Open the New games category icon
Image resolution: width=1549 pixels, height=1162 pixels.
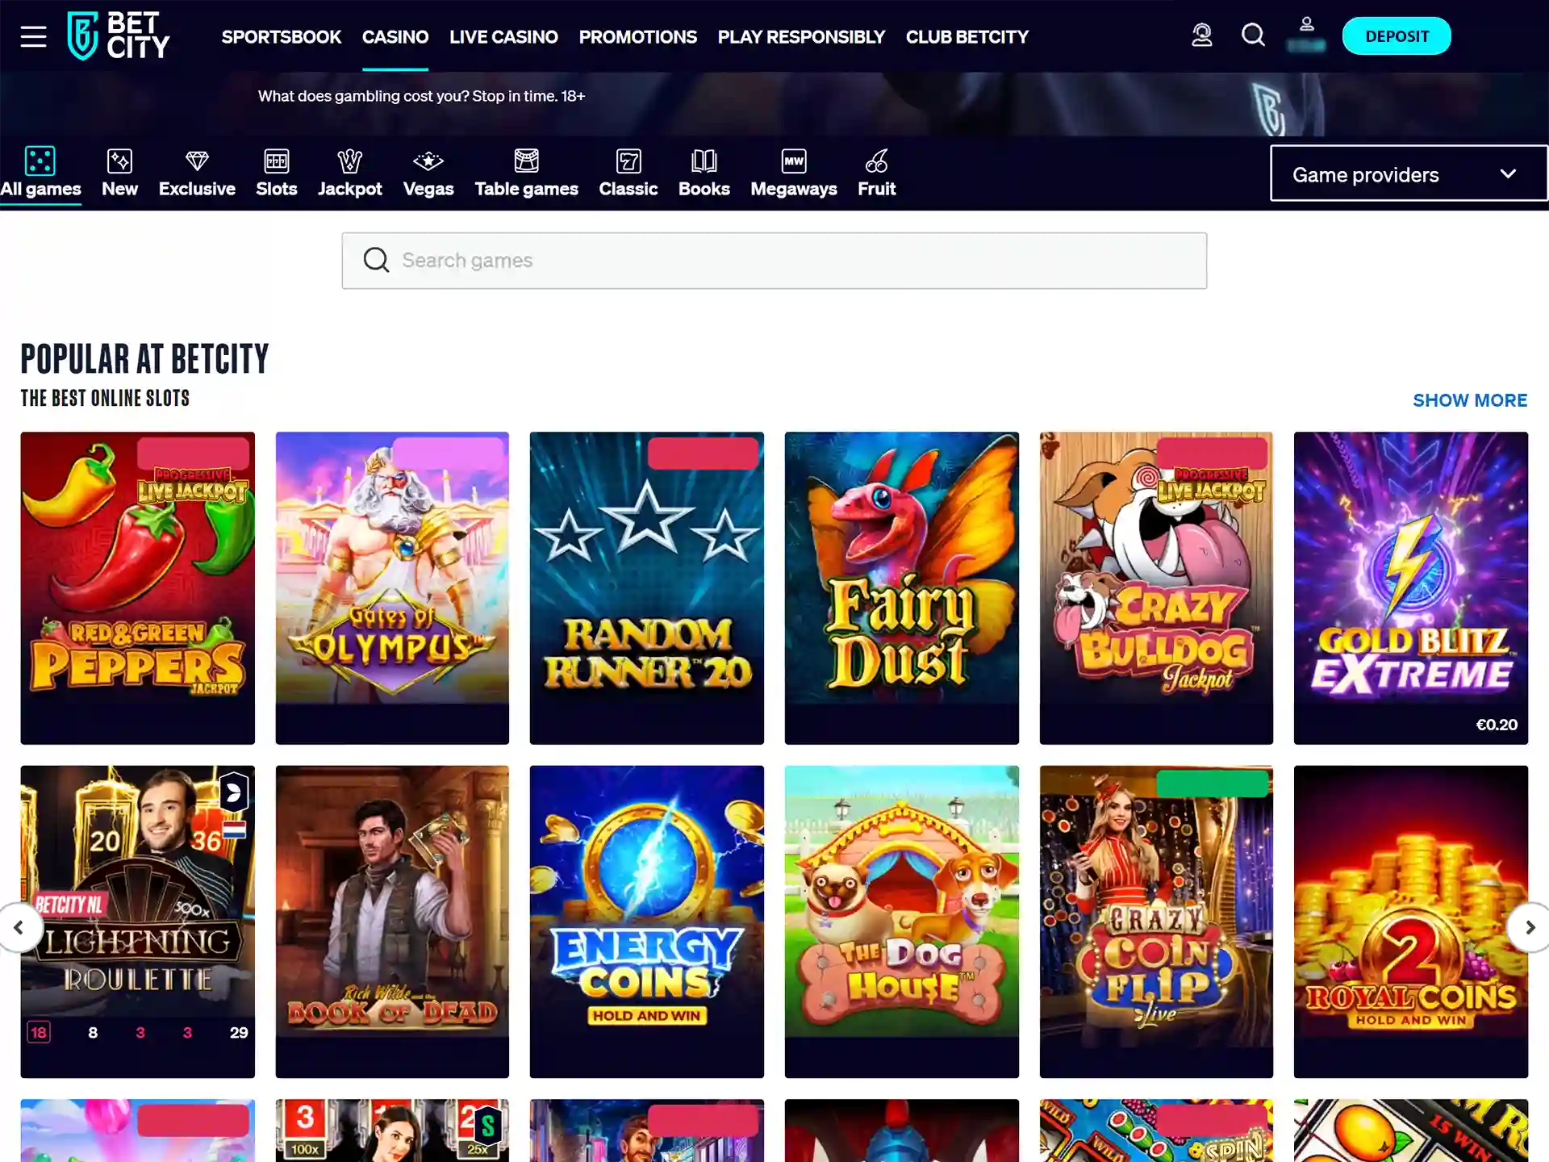(x=119, y=161)
